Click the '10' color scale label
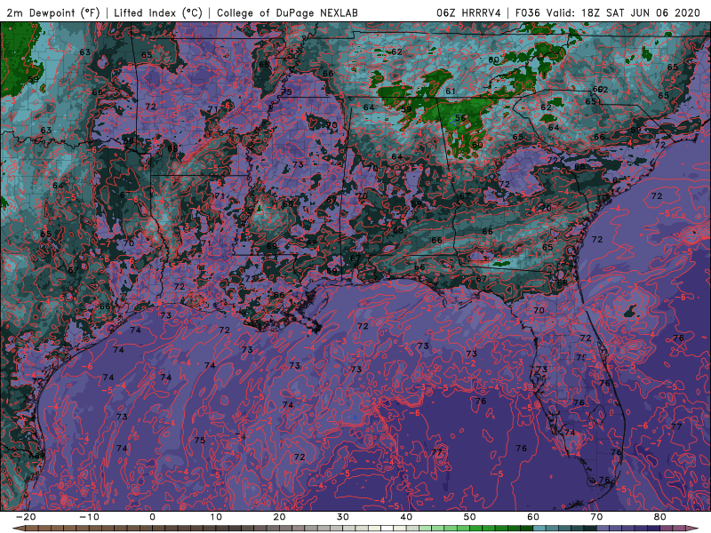Viewport: 711px width, 533px height. coord(216,517)
